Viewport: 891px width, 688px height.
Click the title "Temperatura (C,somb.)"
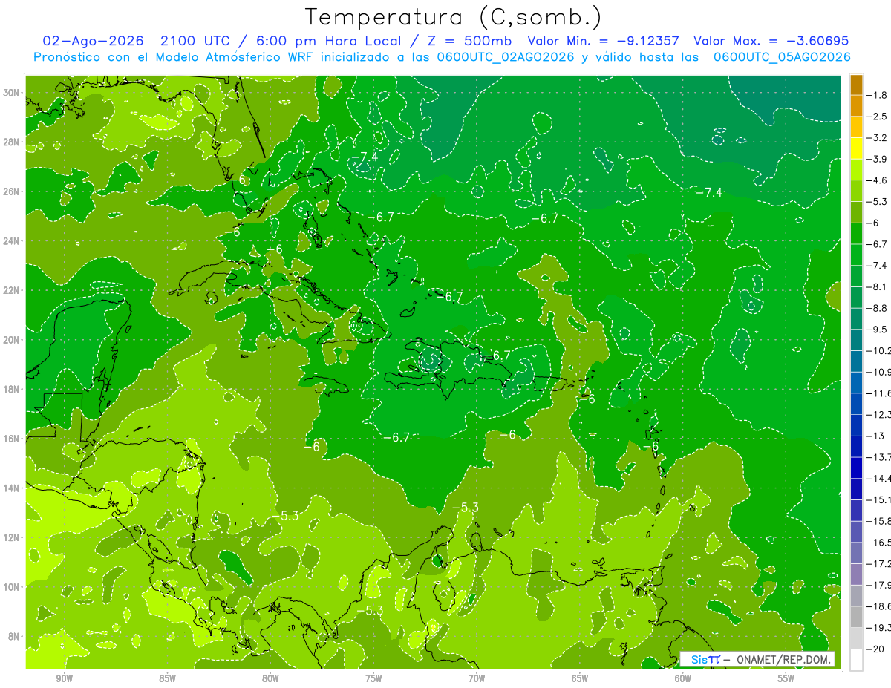pos(454,17)
